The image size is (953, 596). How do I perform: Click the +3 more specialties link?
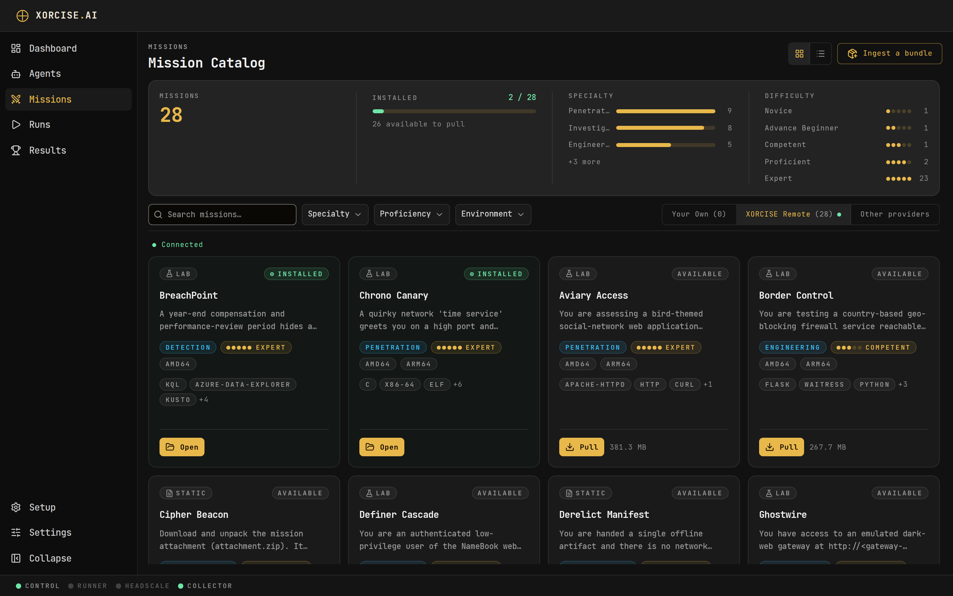coord(584,162)
